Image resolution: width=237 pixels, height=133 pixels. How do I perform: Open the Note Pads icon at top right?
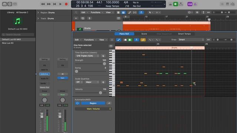coord(227,4)
